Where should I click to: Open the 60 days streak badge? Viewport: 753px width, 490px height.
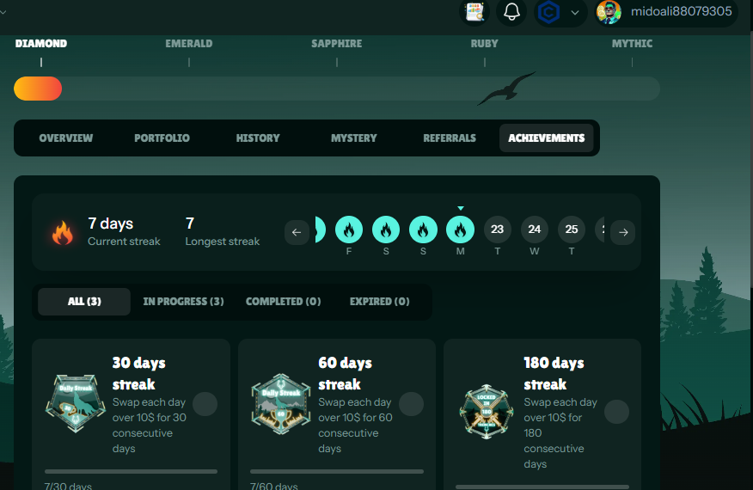click(281, 404)
